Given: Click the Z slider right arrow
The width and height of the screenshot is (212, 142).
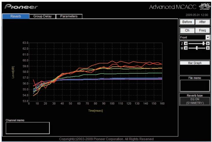Looking at the screenshot, I should [208, 43].
